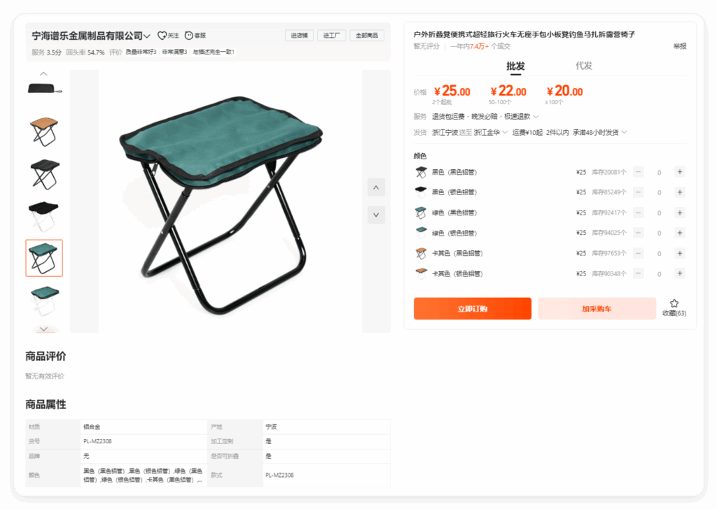Decrease quantity for 卡其色(银色铝管) with minus
Viewport: 717px width, 509px height.
639,273
